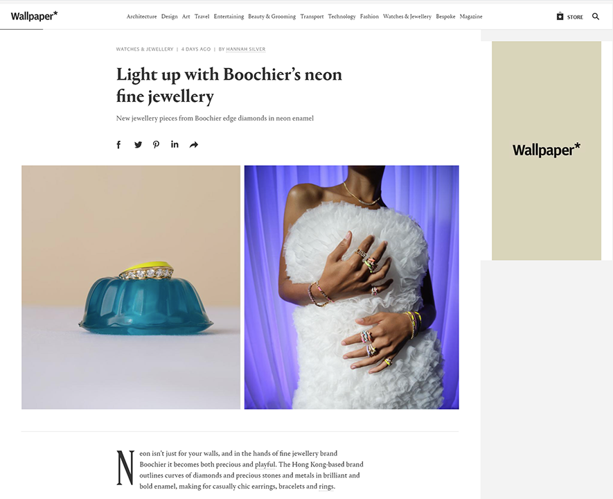
Task: Open the Bespoke nav link
Action: tap(445, 17)
